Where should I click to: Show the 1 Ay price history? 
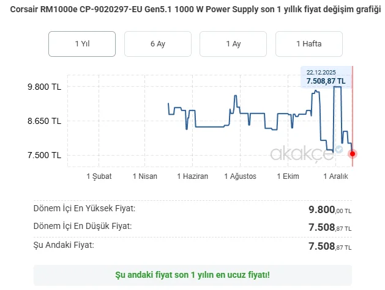(233, 44)
